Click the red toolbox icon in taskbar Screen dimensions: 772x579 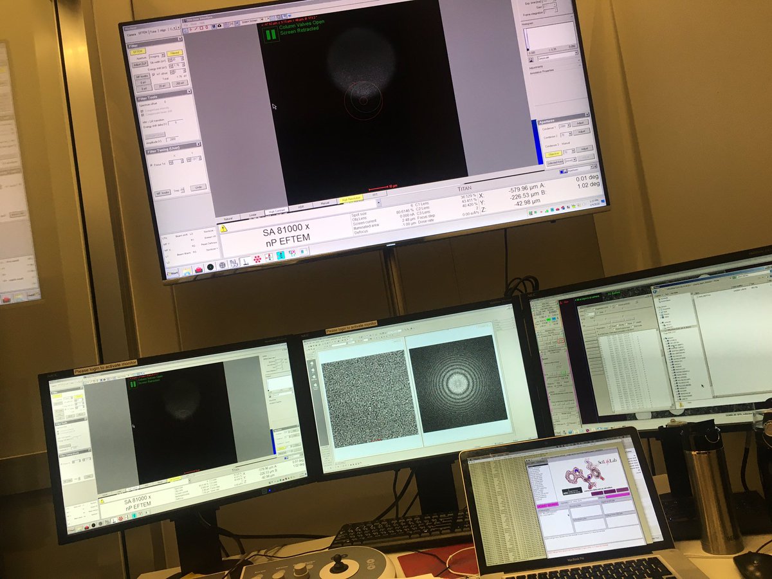click(x=199, y=270)
